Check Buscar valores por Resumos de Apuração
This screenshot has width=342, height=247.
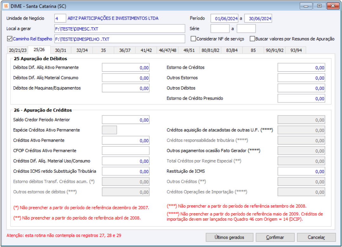pos(252,39)
